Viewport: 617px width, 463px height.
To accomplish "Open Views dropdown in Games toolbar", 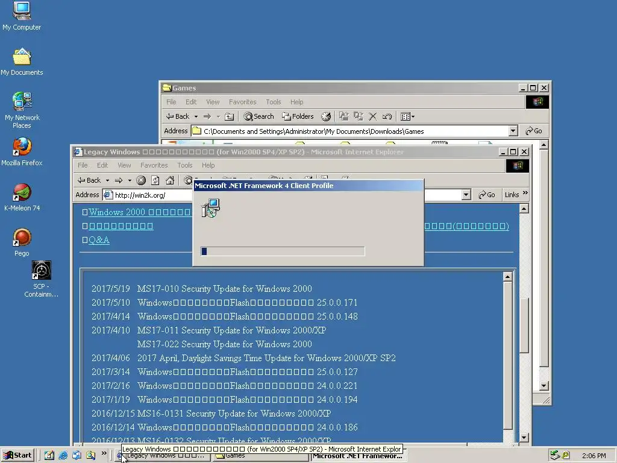I will (407, 116).
